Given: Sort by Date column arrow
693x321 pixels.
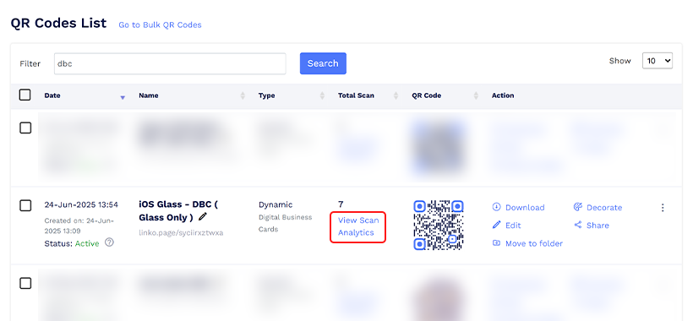Looking at the screenshot, I should click(x=123, y=97).
